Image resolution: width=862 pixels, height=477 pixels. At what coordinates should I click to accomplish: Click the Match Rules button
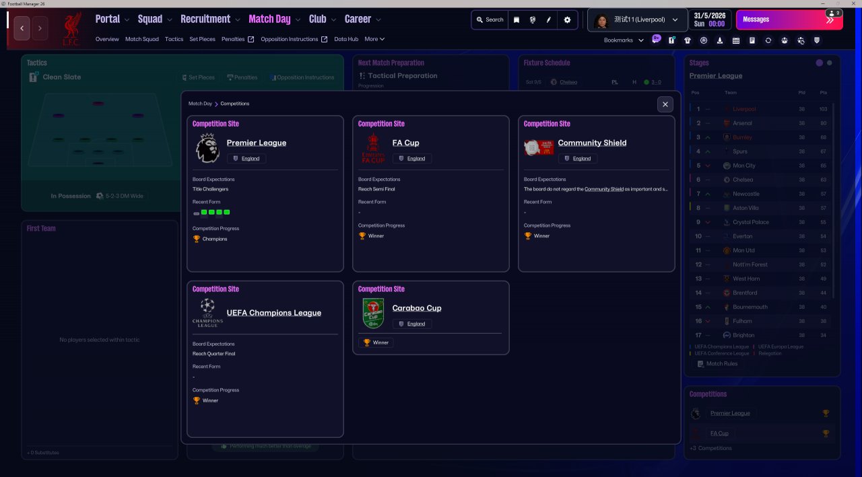[x=717, y=364]
